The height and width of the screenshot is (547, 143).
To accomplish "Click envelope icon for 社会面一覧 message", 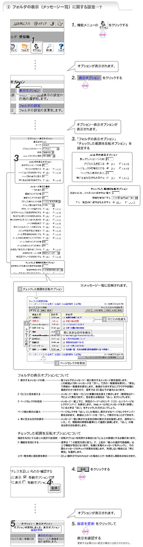I will pyautogui.click(x=64, y=349).
